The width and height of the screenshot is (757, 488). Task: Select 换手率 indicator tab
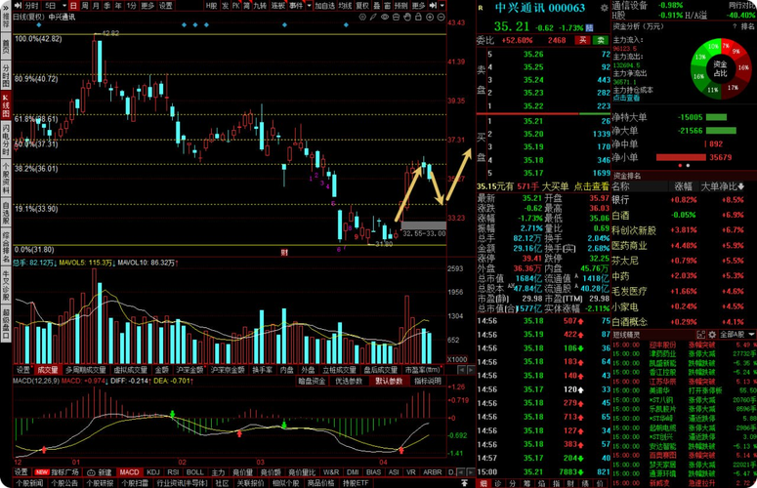point(263,370)
